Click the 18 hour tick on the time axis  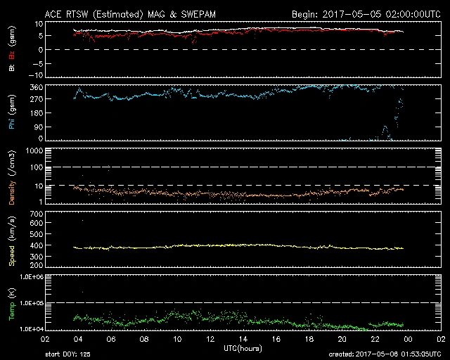pos(309,339)
